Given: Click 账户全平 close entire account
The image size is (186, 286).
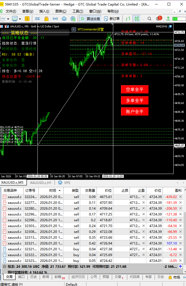Looking at the screenshot, I should [x=134, y=111].
